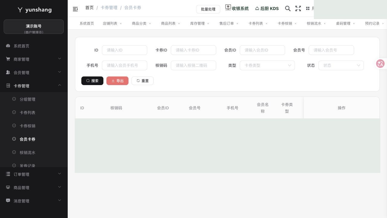This screenshot has width=387, height=218.
Task: Click the 批量处理 batch button
Action: coord(208,9)
